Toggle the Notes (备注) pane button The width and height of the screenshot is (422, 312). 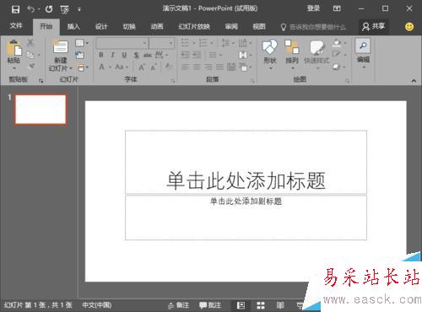pos(179,305)
